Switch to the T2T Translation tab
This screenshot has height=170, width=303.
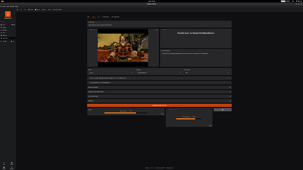coord(105,17)
